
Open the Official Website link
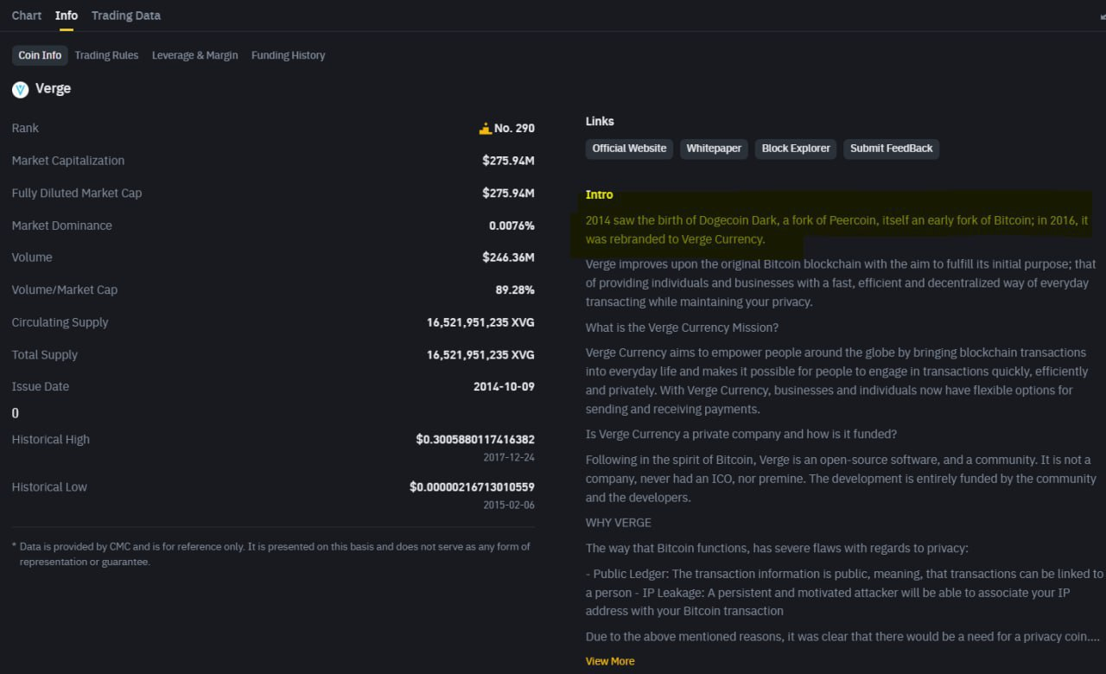[629, 149]
